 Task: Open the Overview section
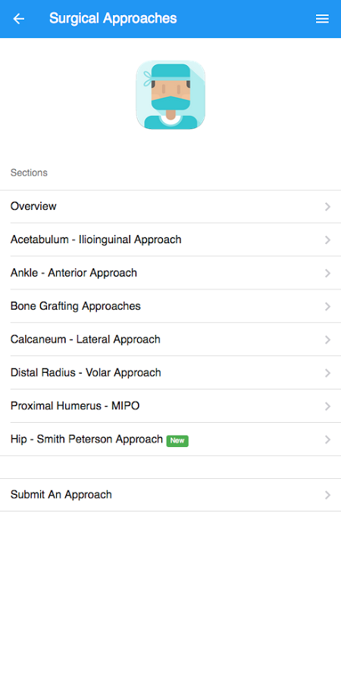coord(170,207)
